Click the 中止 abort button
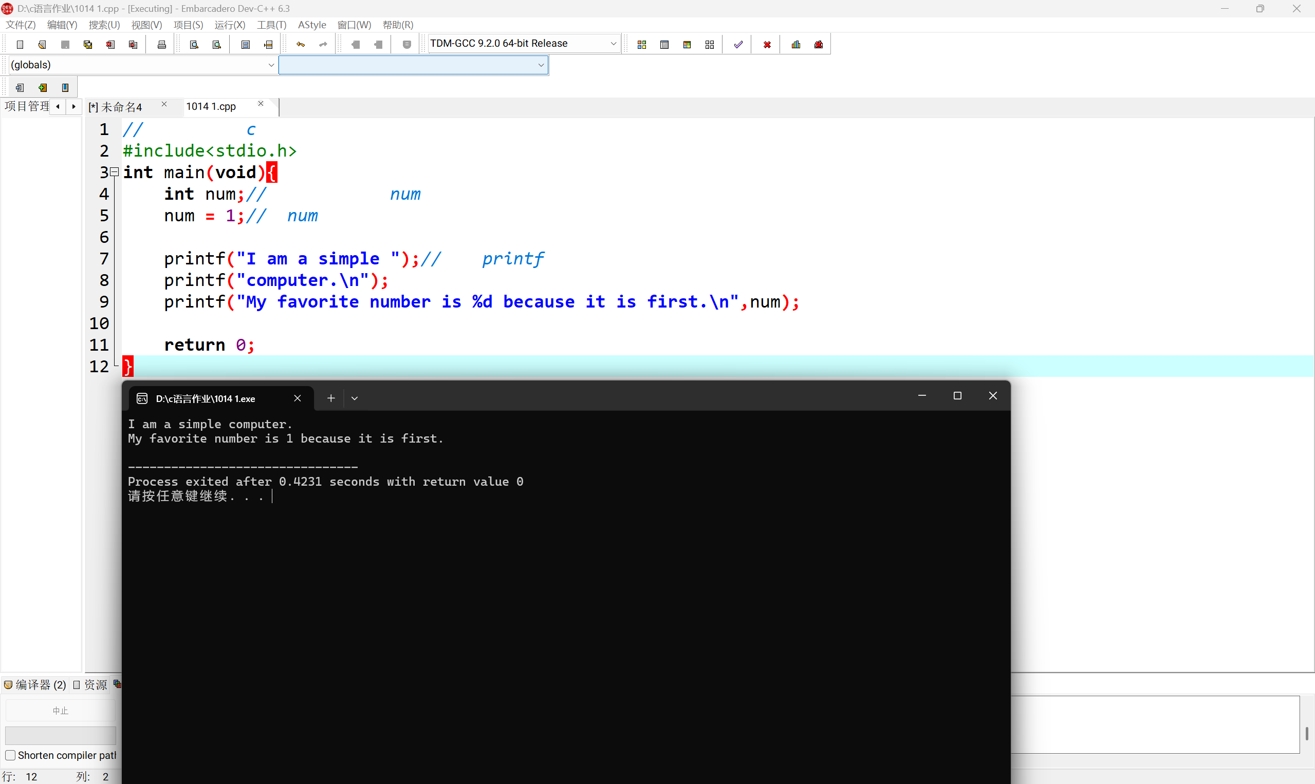The image size is (1315, 784). (60, 711)
